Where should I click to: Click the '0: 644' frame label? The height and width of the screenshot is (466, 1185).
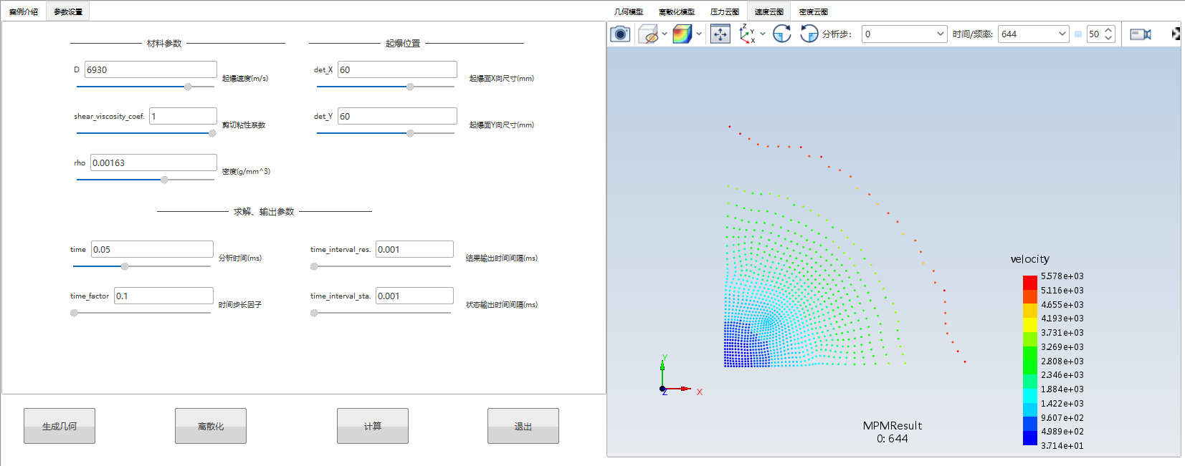coord(893,439)
